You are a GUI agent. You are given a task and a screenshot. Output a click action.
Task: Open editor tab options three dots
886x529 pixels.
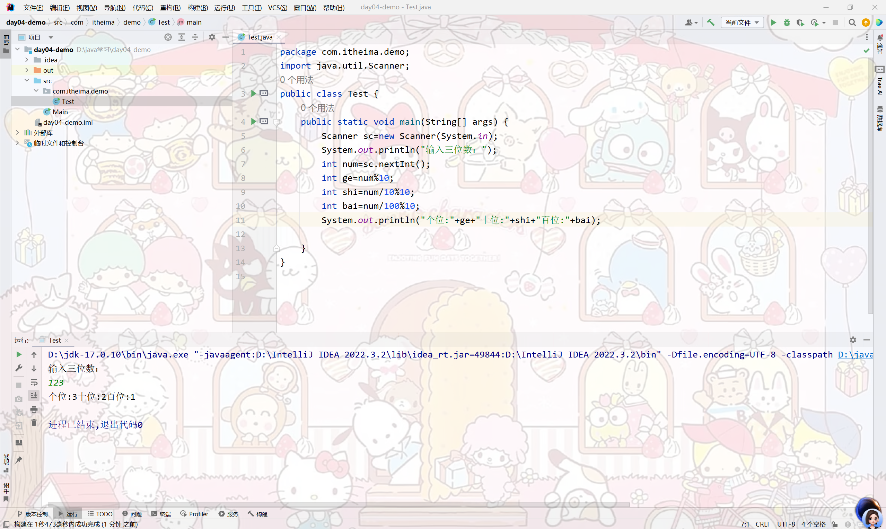867,37
